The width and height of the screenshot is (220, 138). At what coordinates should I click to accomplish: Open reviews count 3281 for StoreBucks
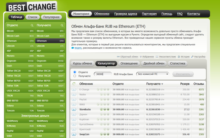tap(201, 109)
